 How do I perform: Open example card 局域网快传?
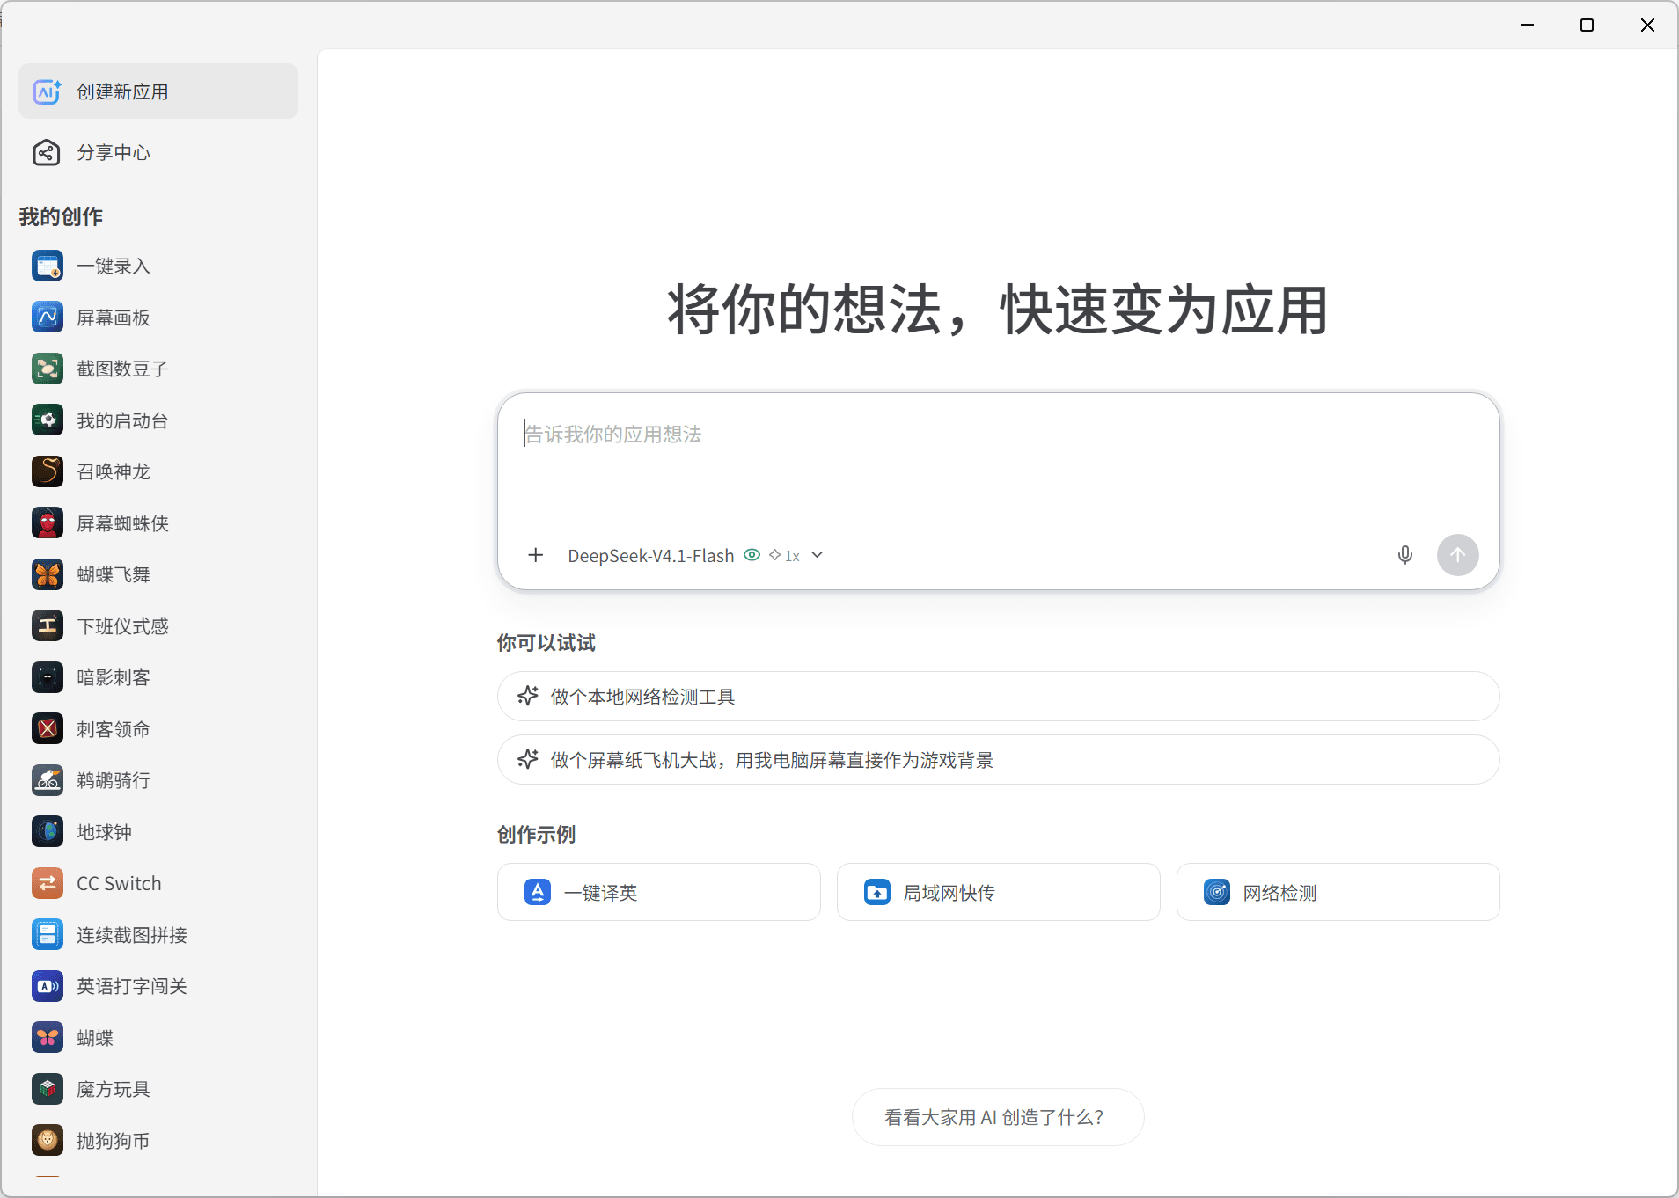(x=998, y=892)
